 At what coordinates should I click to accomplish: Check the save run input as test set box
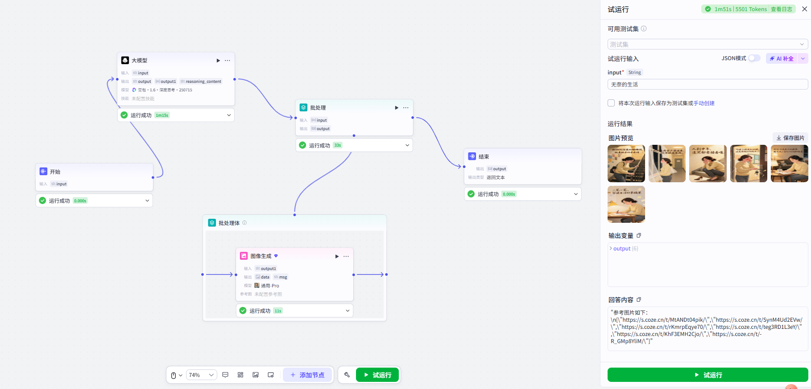(x=611, y=103)
